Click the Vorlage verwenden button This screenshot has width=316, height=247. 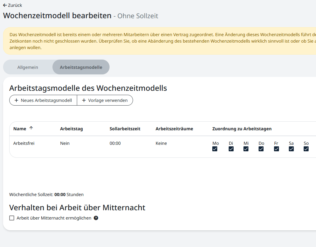click(105, 100)
